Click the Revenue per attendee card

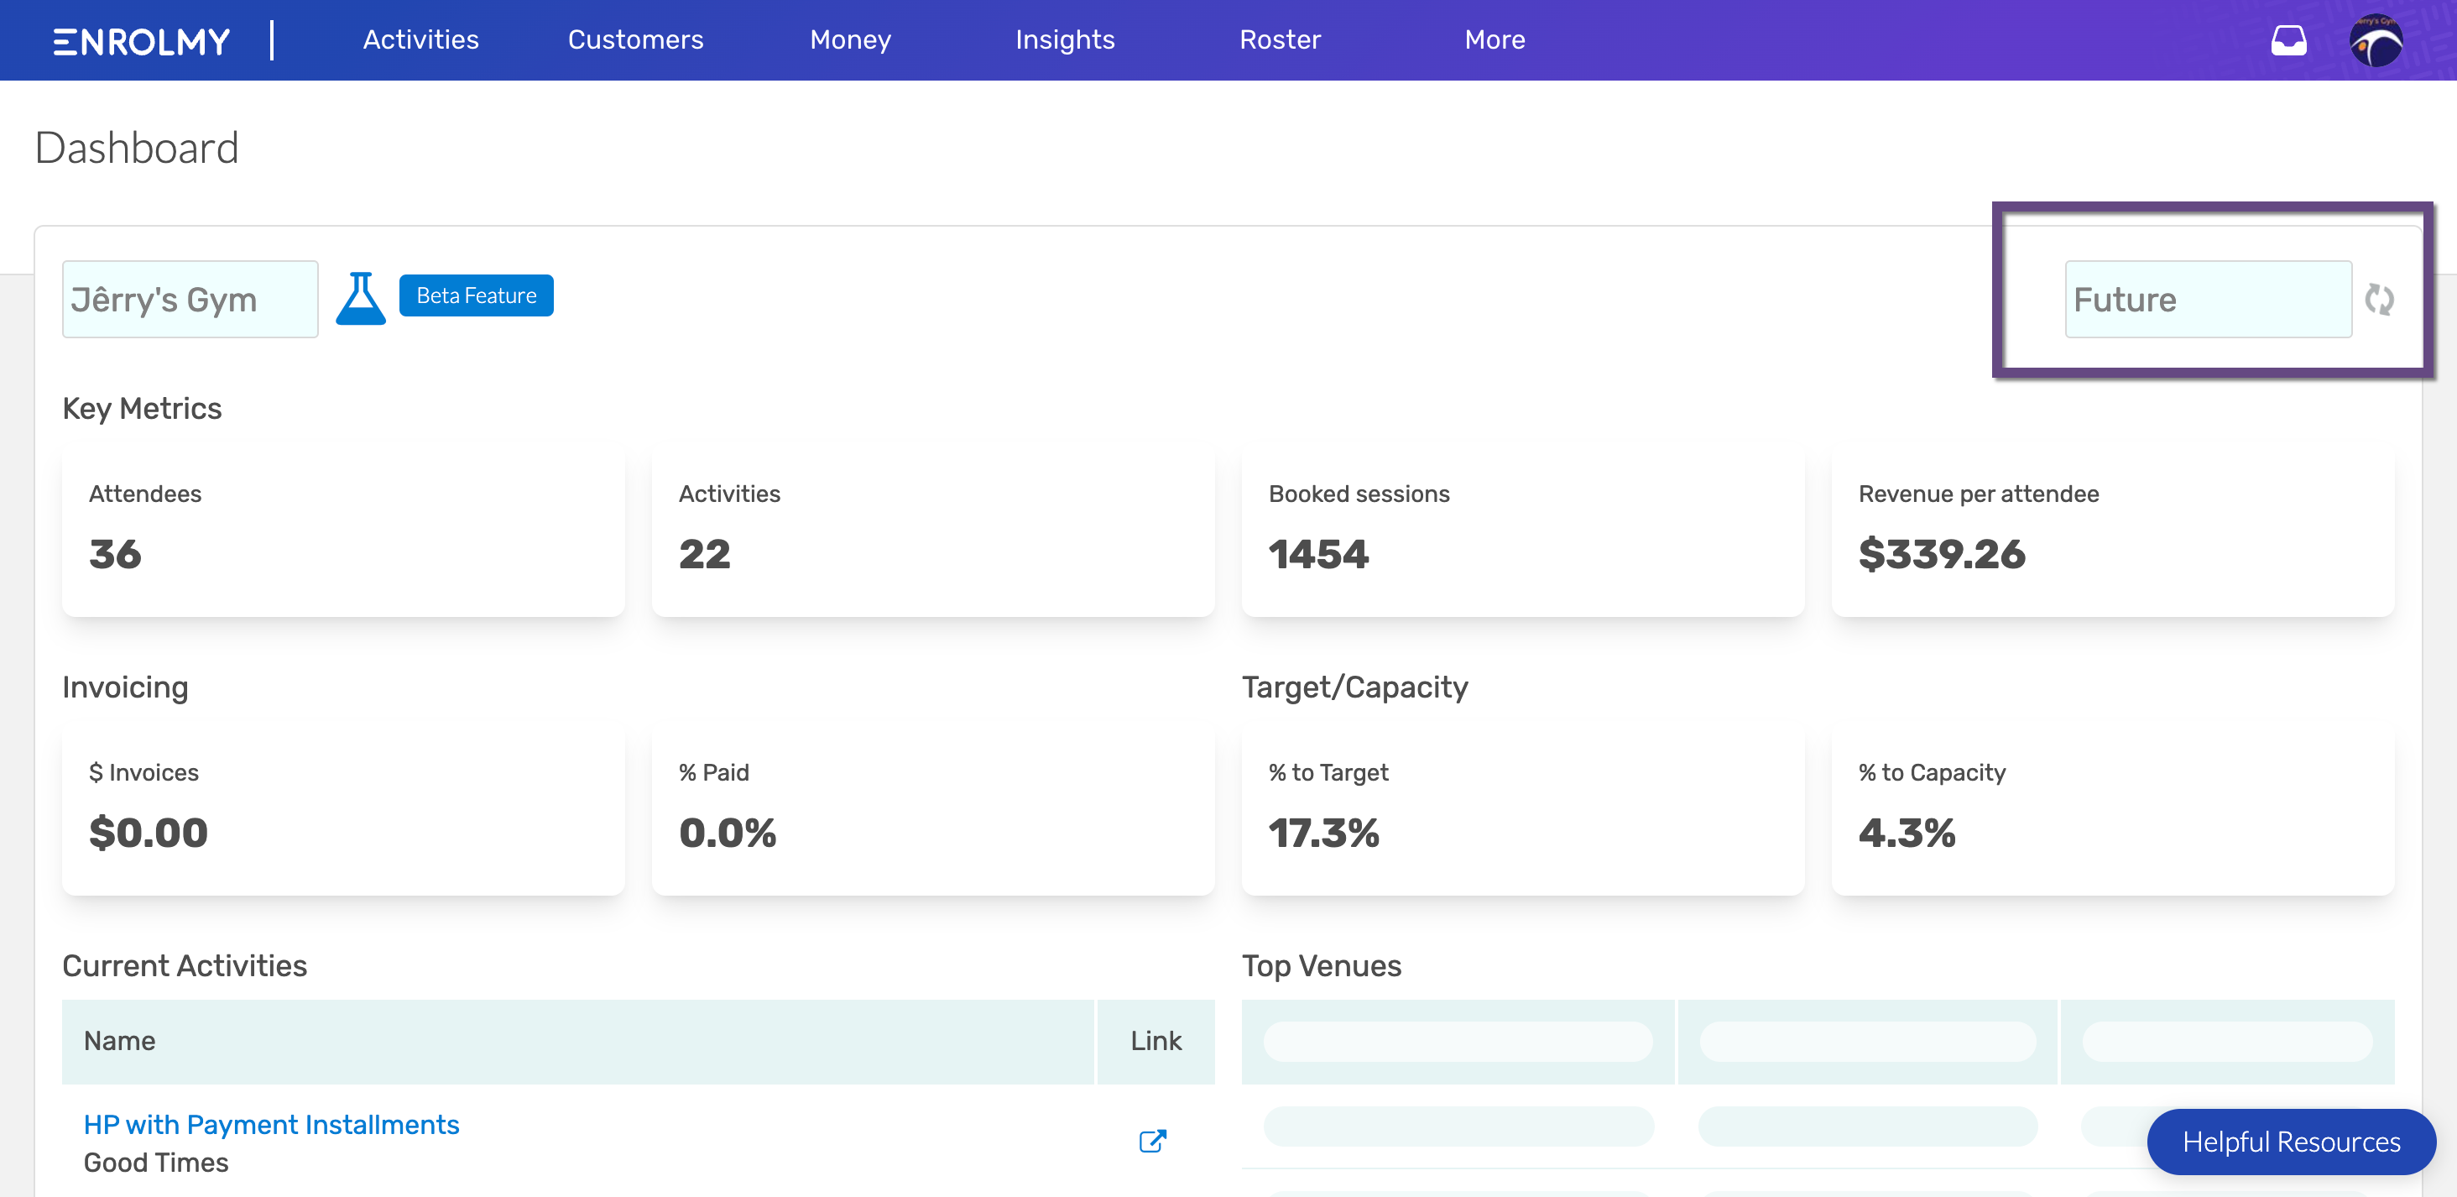(x=2113, y=531)
